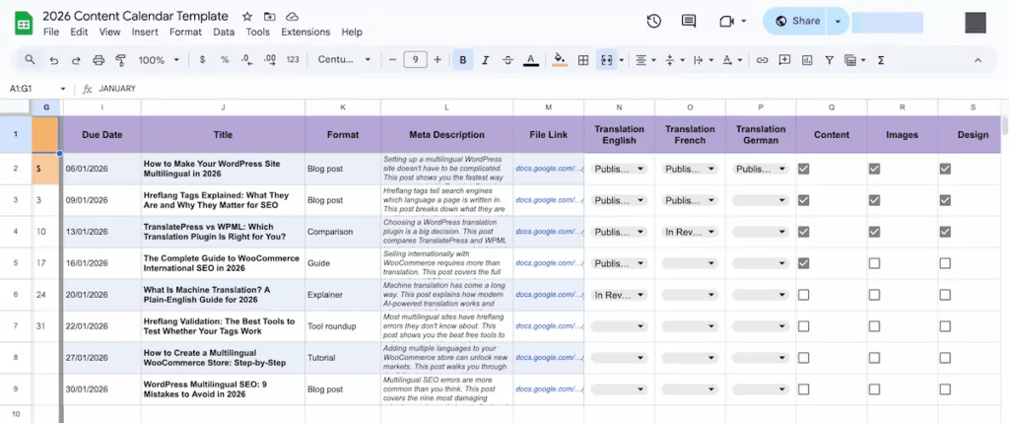The image size is (1009, 423).
Task: Open the Insert menu
Action: [145, 33]
